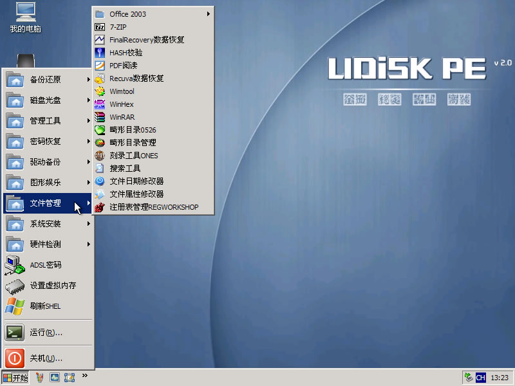Open the PDF阅读 reader icon

100,66
